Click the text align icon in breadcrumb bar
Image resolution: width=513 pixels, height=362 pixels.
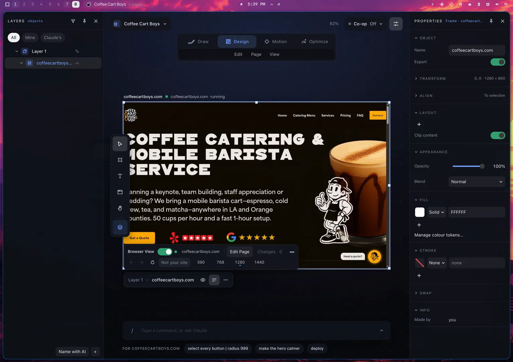click(214, 280)
